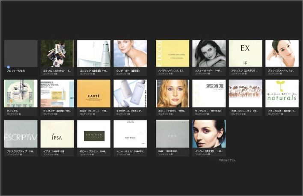
Task: Click the Google badge on the profile photo album
Action: 8,67
